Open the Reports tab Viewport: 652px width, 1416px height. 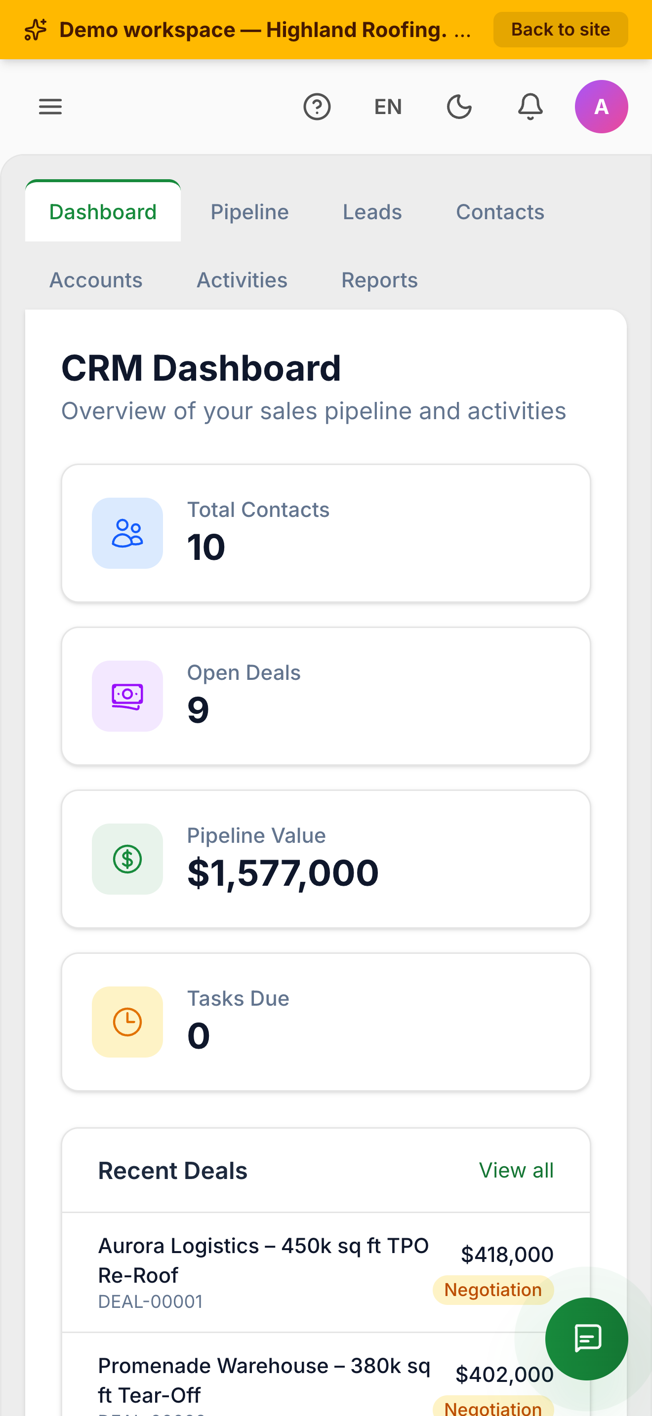point(379,280)
